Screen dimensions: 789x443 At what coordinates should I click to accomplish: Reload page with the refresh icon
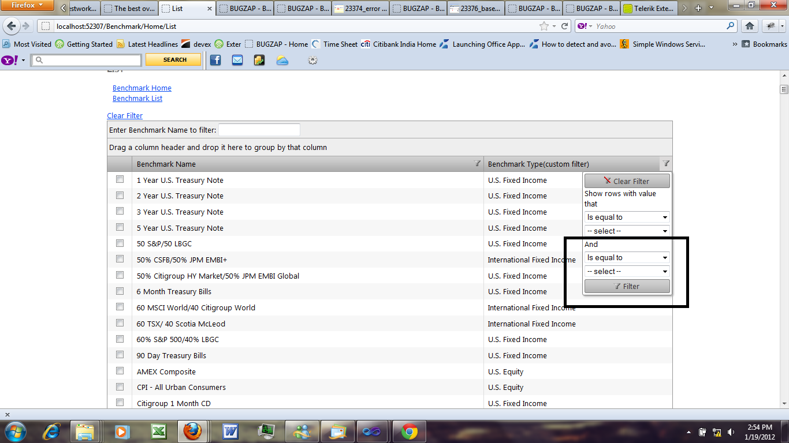pyautogui.click(x=565, y=26)
